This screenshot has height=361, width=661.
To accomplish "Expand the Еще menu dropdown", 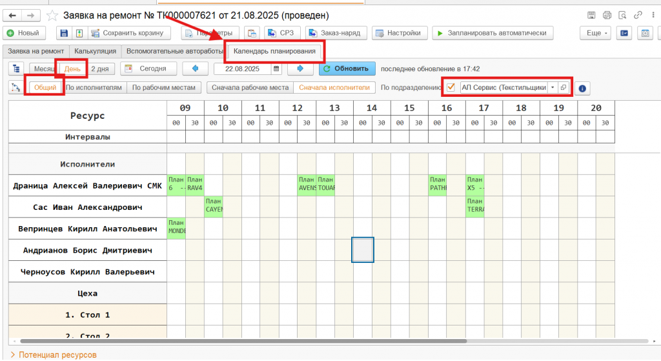I will (595, 33).
